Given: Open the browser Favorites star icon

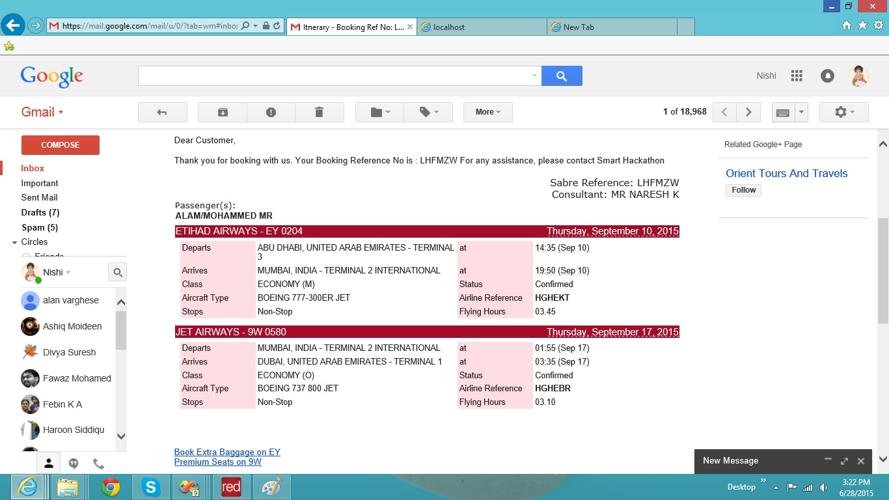Looking at the screenshot, I should (x=863, y=25).
